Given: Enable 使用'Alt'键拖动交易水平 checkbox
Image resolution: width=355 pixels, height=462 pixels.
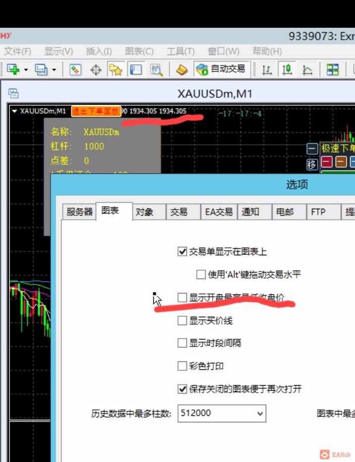Looking at the screenshot, I should [x=201, y=274].
